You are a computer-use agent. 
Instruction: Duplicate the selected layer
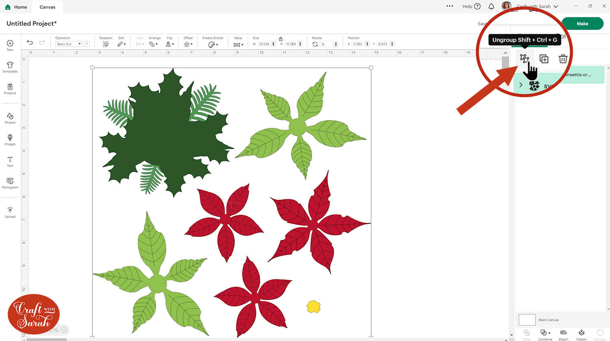pyautogui.click(x=544, y=59)
